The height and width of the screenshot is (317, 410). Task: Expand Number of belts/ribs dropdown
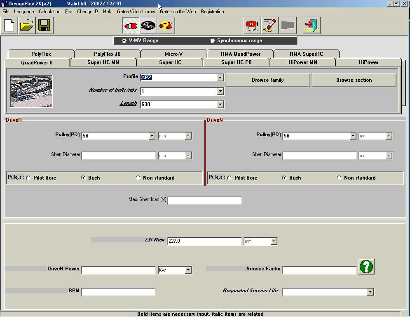[220, 91]
